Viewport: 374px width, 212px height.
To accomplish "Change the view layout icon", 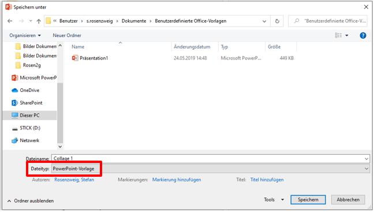I will [338, 35].
